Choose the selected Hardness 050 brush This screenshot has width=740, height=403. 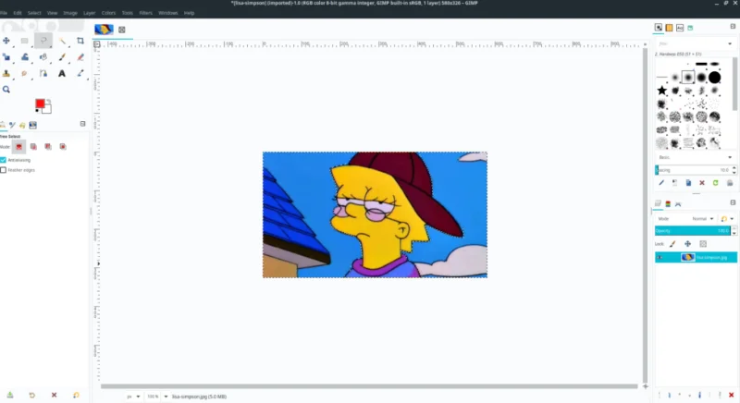(x=688, y=78)
